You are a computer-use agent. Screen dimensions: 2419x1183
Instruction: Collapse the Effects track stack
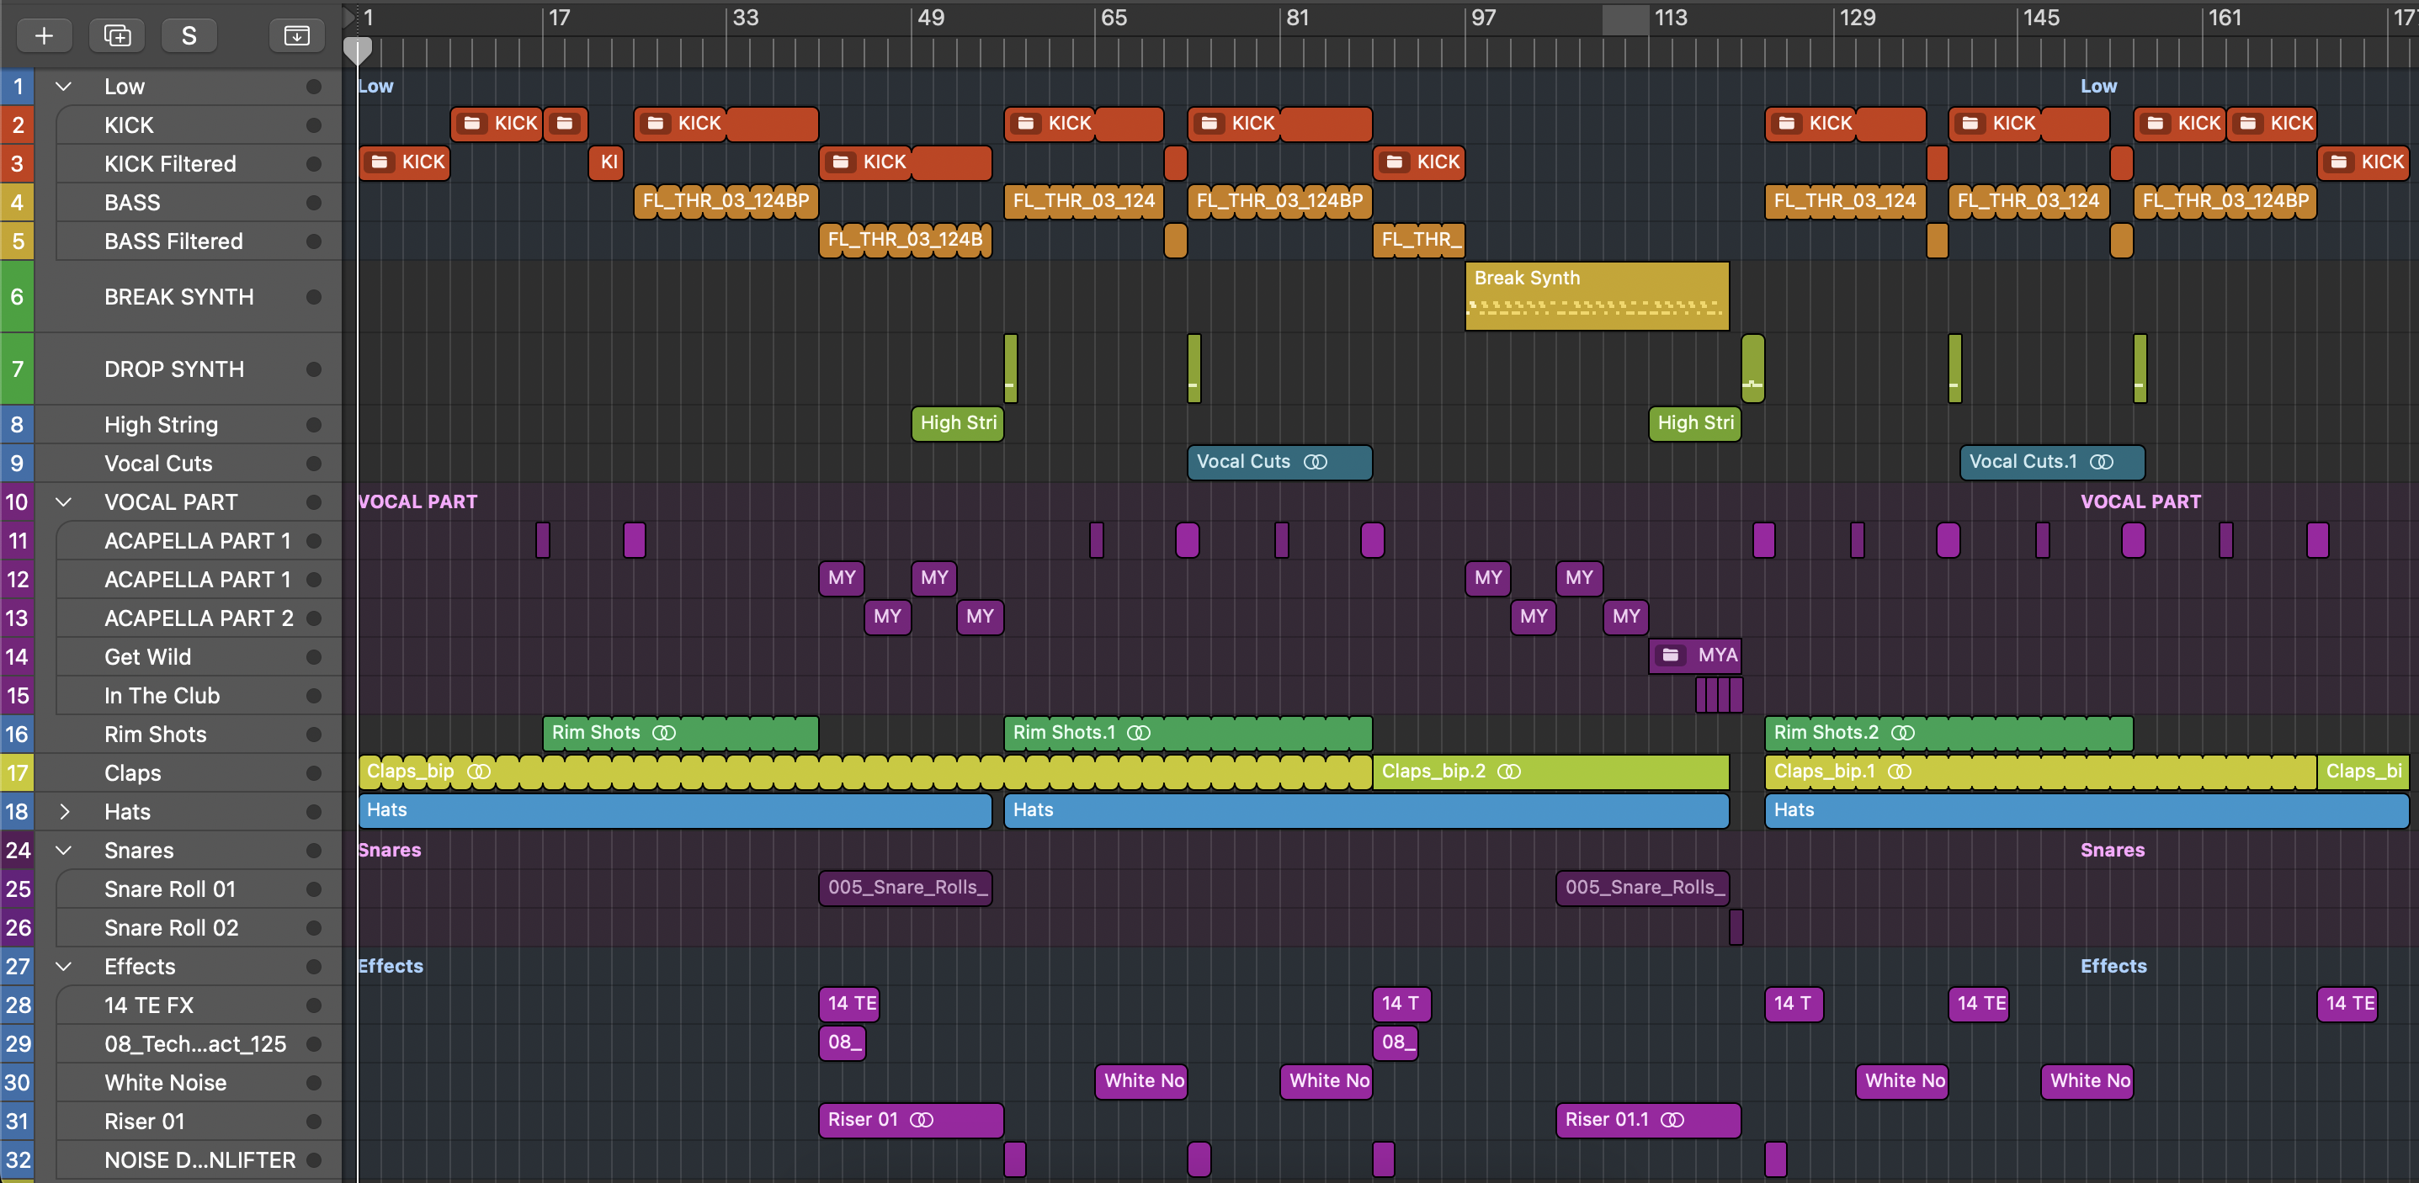click(64, 967)
